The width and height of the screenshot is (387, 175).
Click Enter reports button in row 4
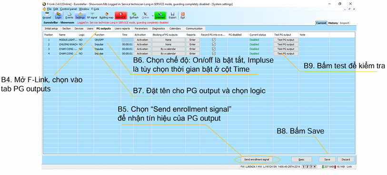pyautogui.click(x=192, y=53)
